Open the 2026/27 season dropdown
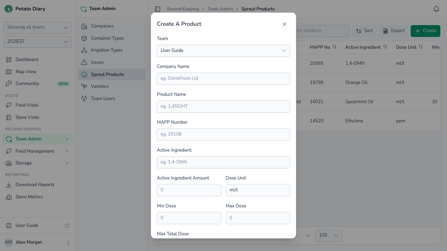 [x=37, y=42]
